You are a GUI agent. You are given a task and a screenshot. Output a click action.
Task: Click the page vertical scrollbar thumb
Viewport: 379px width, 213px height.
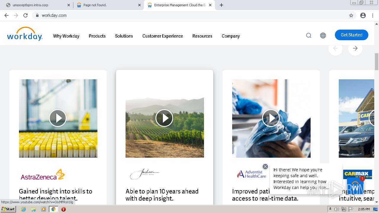[377, 62]
